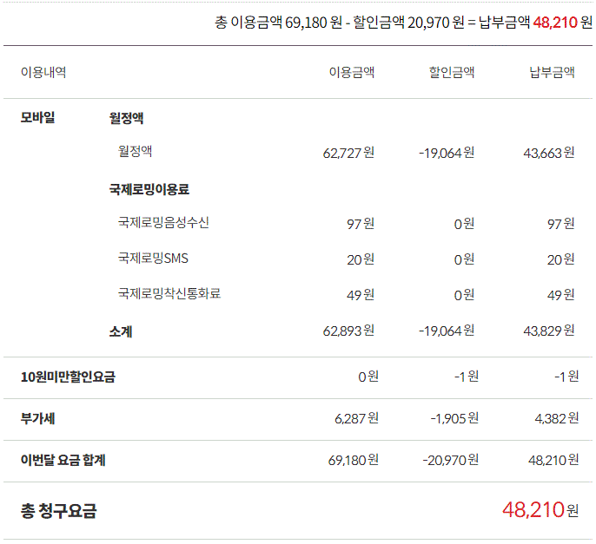The image size is (596, 544).
Task: Click the 부가세 row label
Action: point(37,418)
